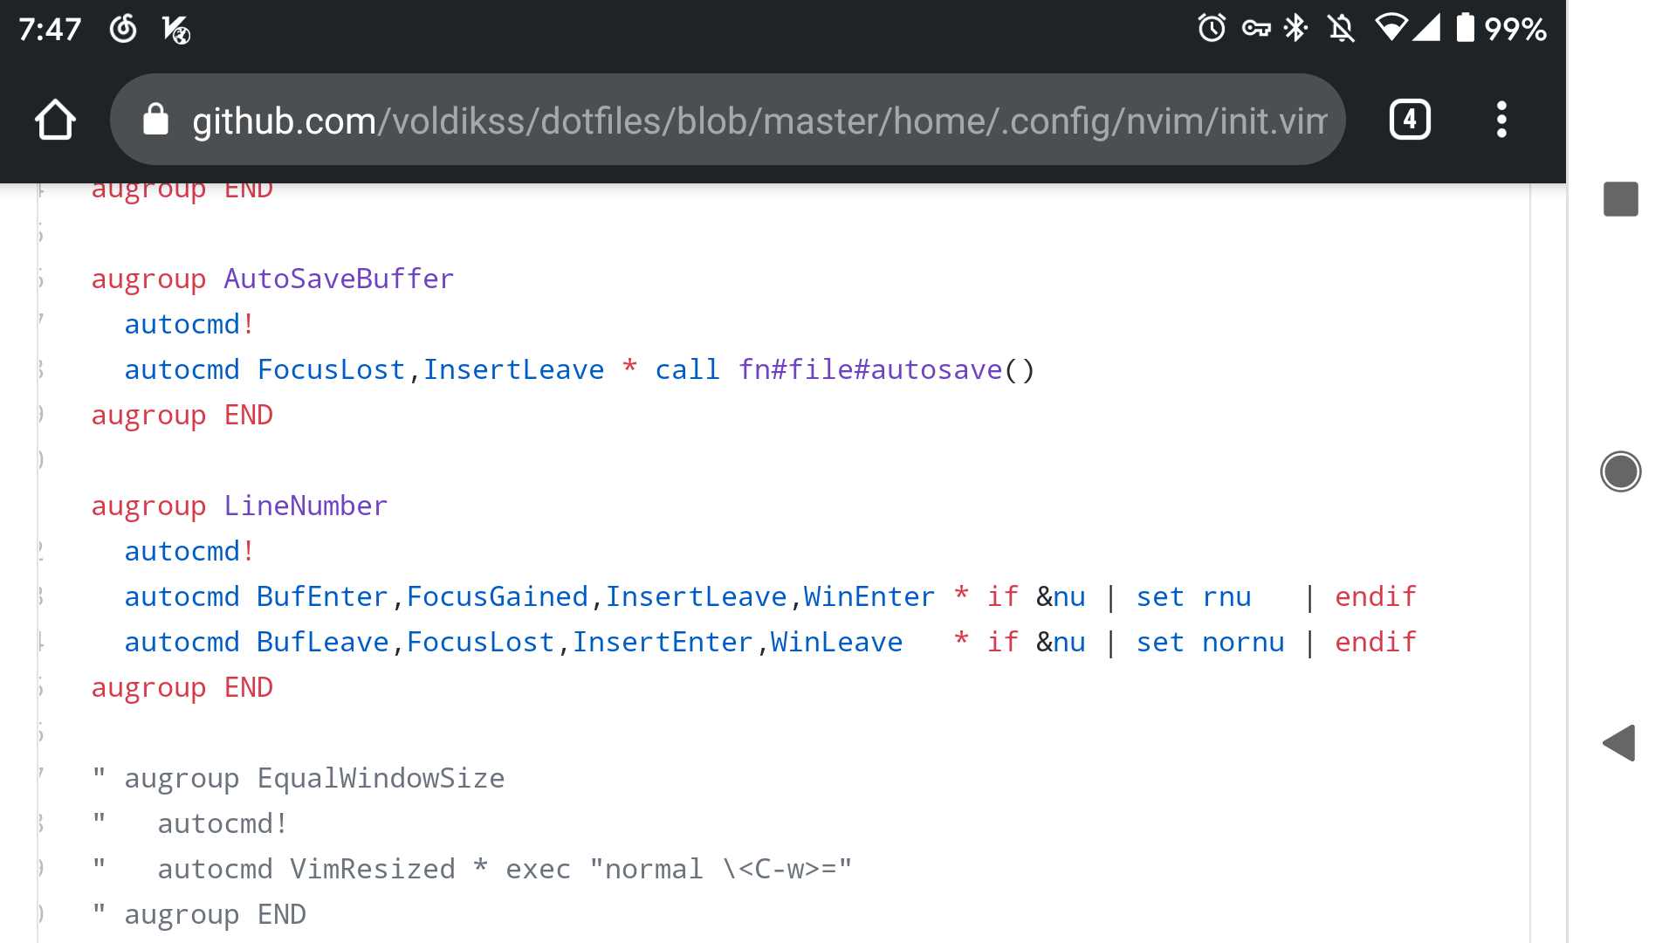1676x943 pixels.
Task: Tap the Chrome home button
Action: (55, 120)
